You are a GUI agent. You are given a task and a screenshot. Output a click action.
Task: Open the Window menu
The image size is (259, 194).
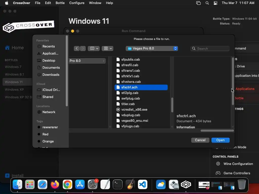[95, 3]
